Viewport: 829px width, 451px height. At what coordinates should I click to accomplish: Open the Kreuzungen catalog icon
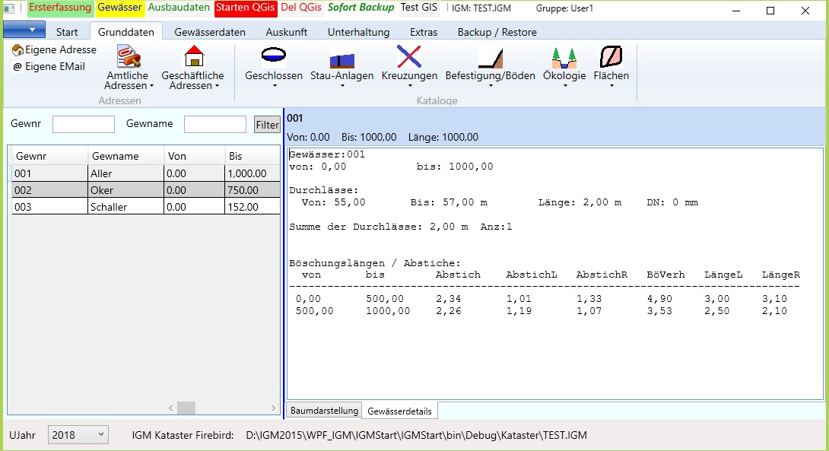coord(409,56)
